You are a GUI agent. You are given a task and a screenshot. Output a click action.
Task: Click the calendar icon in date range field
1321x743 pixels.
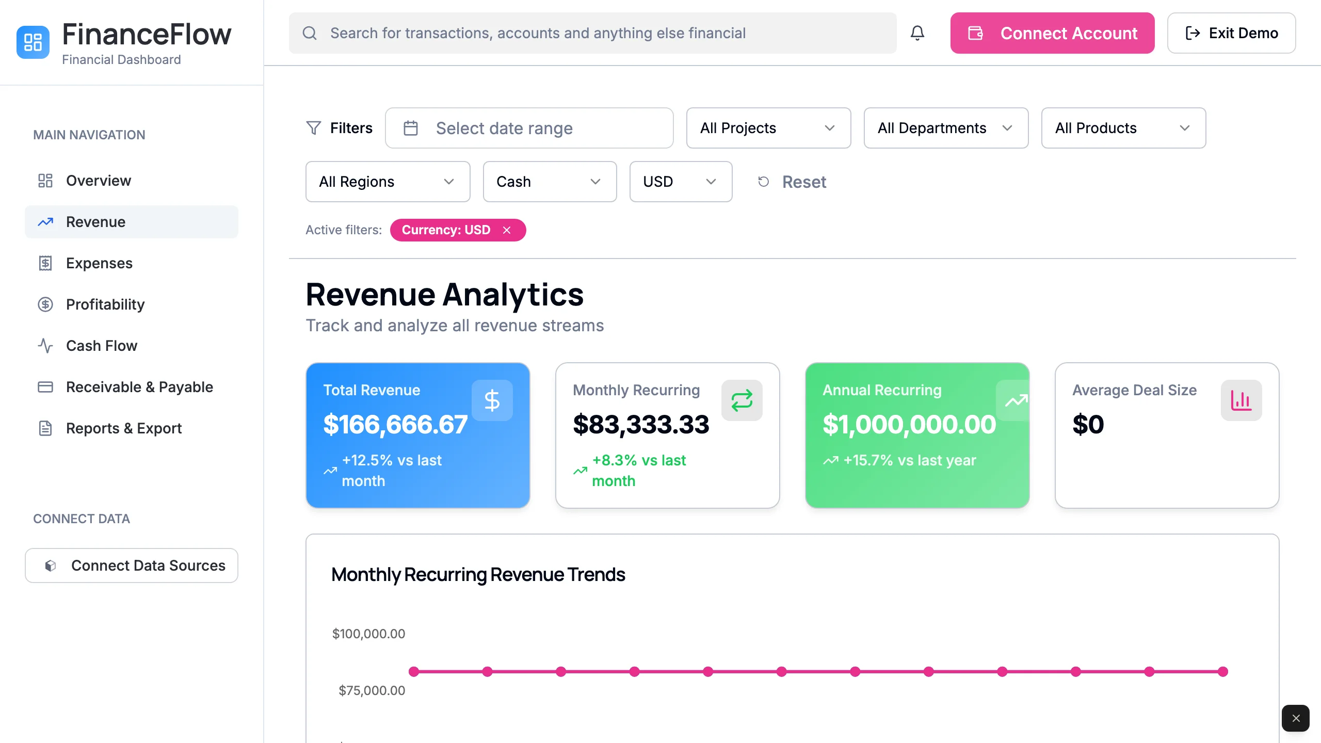pyautogui.click(x=410, y=128)
